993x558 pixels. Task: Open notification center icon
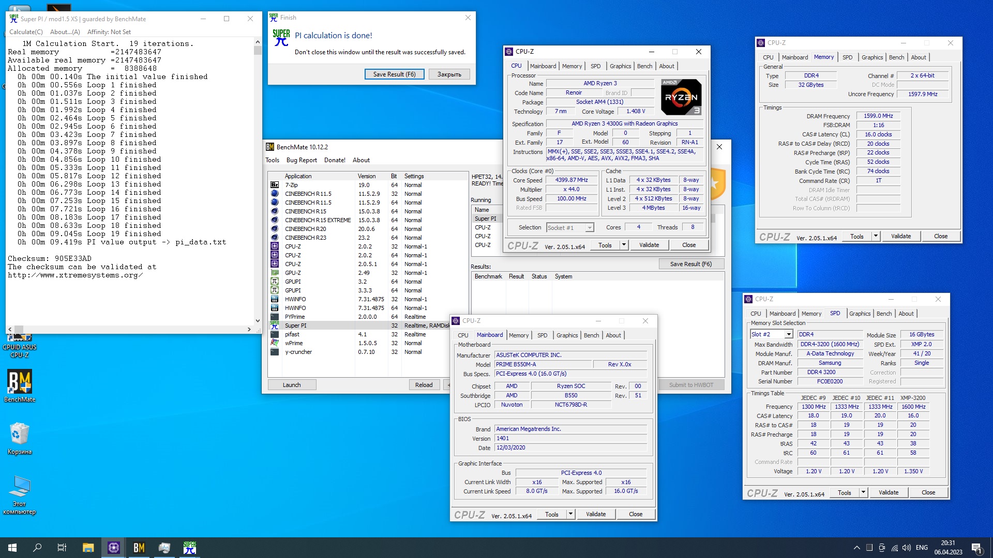coord(976,548)
